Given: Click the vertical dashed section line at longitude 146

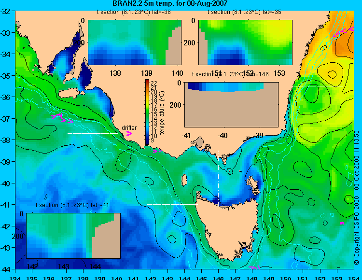Looking at the screenshot, I should [x=218, y=177].
